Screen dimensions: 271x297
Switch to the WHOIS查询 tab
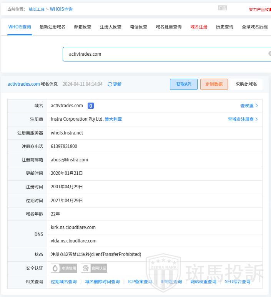(x=20, y=27)
